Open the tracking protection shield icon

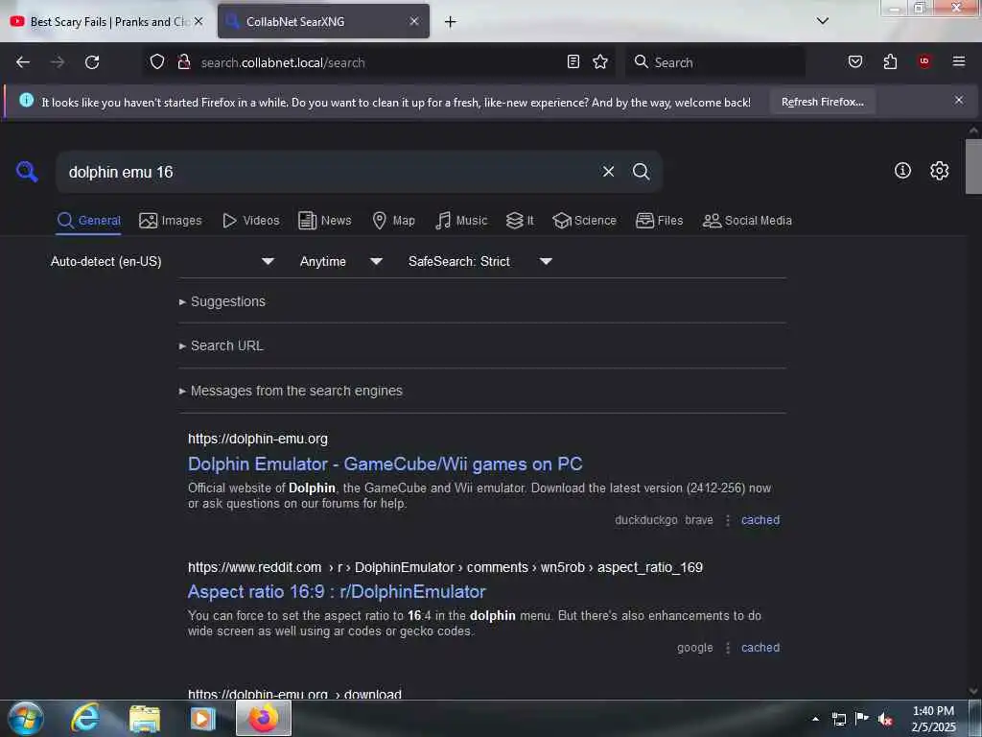[157, 62]
